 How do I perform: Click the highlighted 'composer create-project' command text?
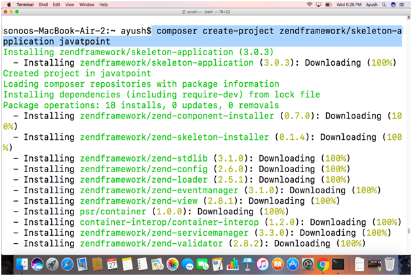pyautogui.click(x=203, y=36)
